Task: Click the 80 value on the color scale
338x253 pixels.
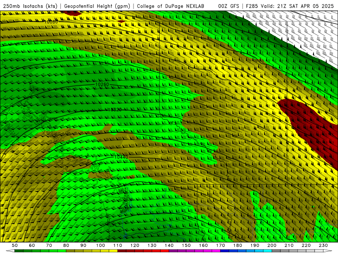Action: click(x=66, y=245)
